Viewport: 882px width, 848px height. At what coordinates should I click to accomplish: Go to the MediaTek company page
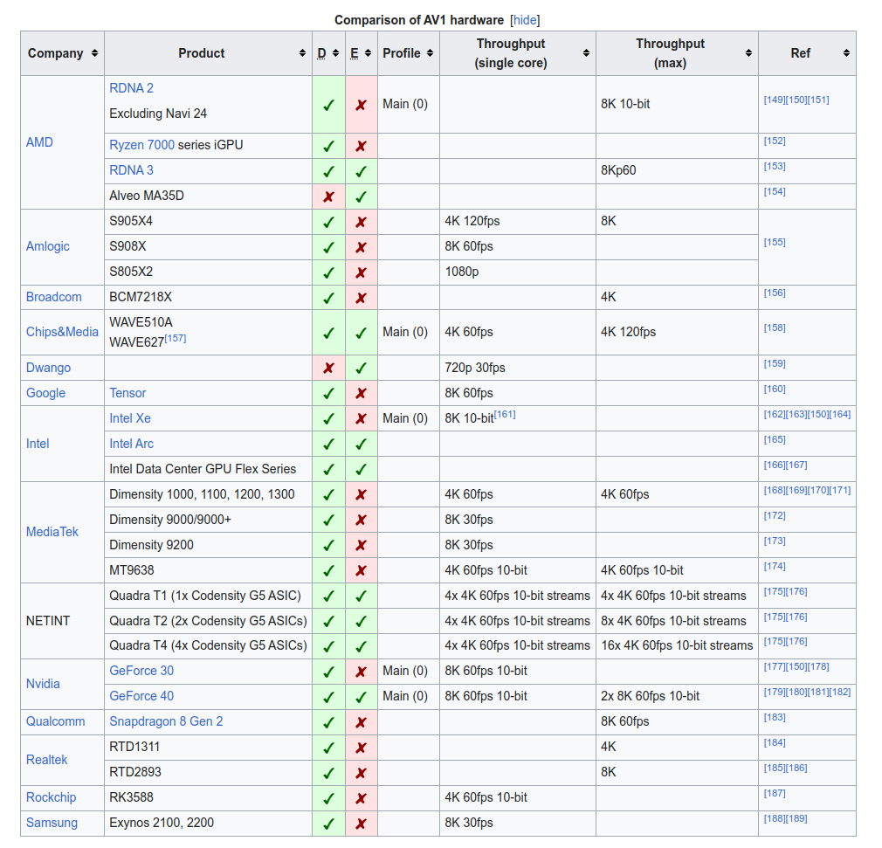point(52,532)
